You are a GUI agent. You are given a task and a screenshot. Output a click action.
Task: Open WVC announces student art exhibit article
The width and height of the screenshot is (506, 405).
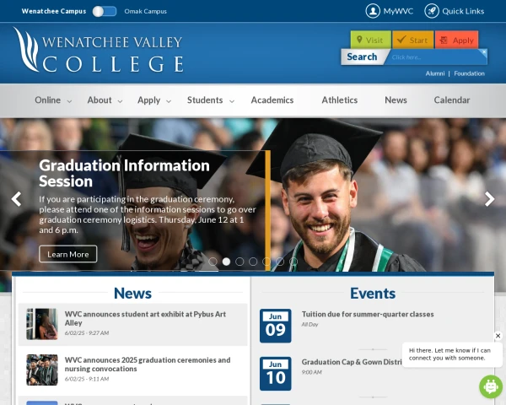[145, 318]
